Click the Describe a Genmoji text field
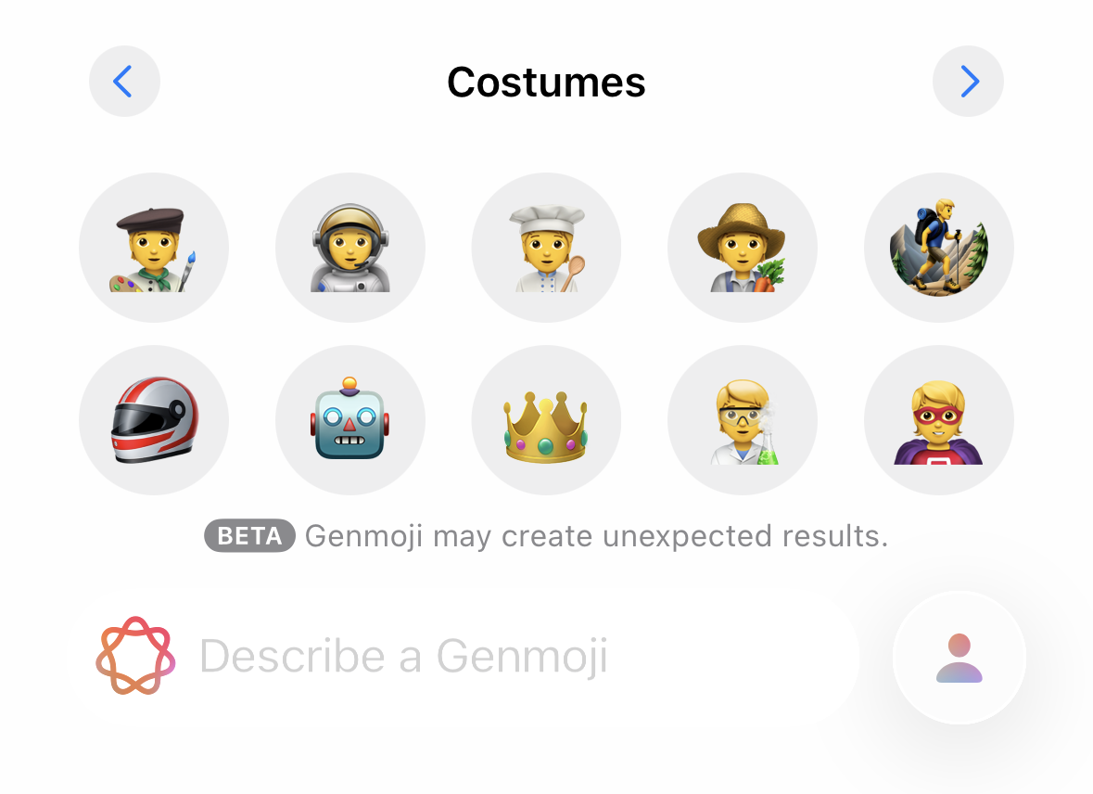 click(x=463, y=657)
